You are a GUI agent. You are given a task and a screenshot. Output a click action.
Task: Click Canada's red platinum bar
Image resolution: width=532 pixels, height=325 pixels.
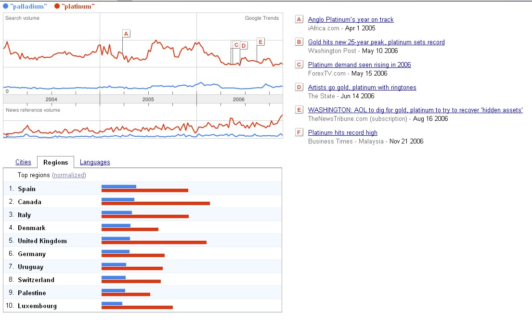point(156,204)
